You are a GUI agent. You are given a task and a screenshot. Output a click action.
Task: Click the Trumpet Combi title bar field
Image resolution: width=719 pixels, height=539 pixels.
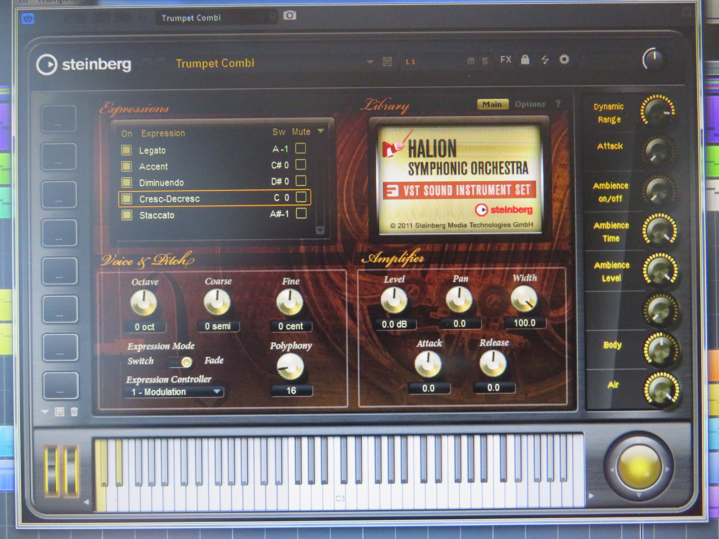pos(216,18)
